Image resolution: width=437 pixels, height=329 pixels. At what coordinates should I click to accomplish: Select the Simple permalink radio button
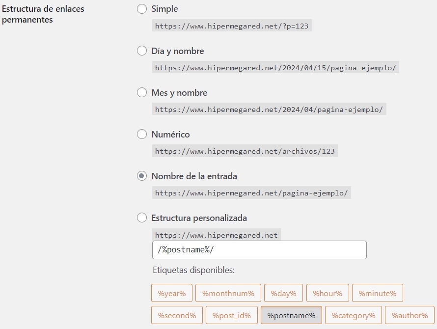coord(142,9)
